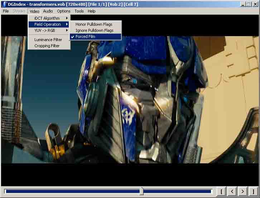Select Honor Pulldown Flags
Screen dimensions: 260x198
tap(96, 24)
